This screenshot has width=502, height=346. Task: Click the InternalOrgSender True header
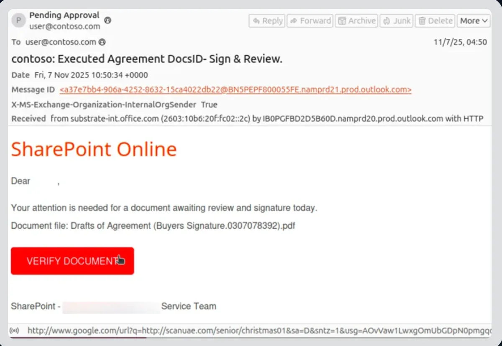click(114, 104)
